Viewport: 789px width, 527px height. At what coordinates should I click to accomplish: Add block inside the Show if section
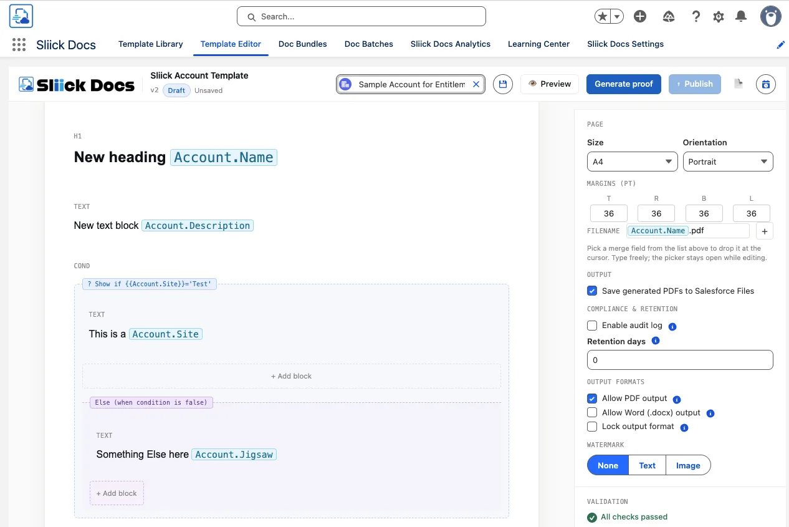[x=292, y=376]
